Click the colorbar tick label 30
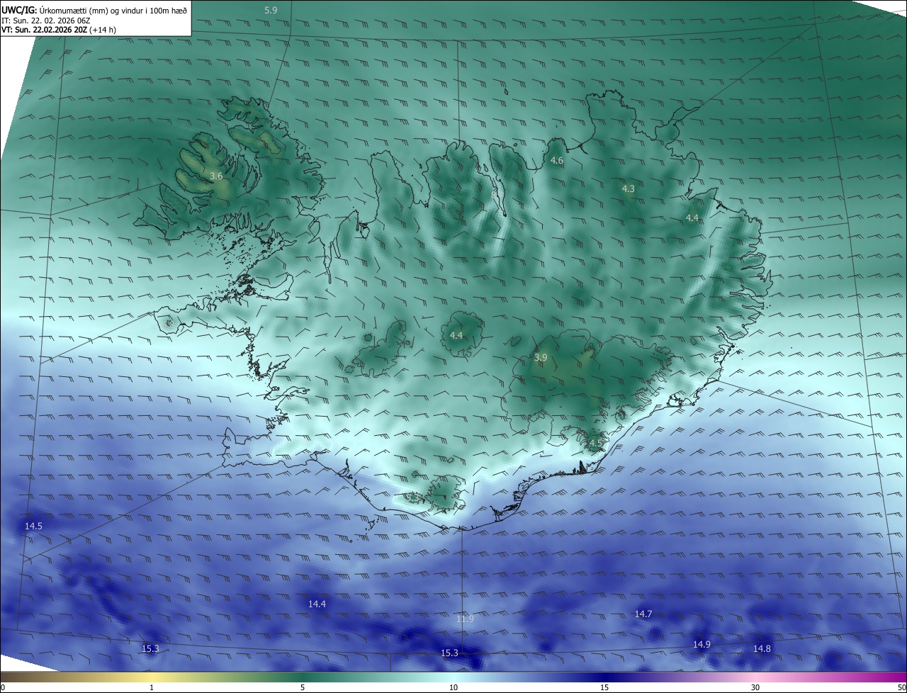The image size is (907, 693). tap(755, 687)
